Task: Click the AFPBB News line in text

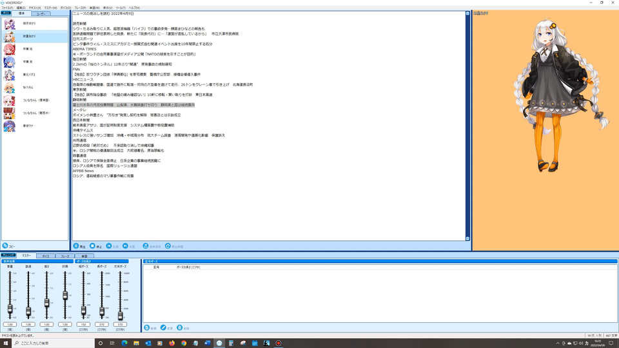Action: [x=83, y=171]
